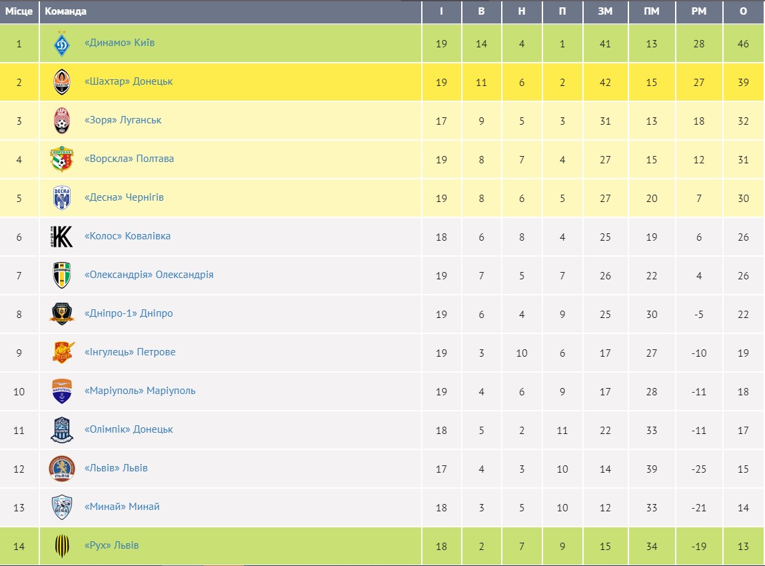
Task: Click the «Колос» Ковалівка team name
Action: pyautogui.click(x=127, y=236)
